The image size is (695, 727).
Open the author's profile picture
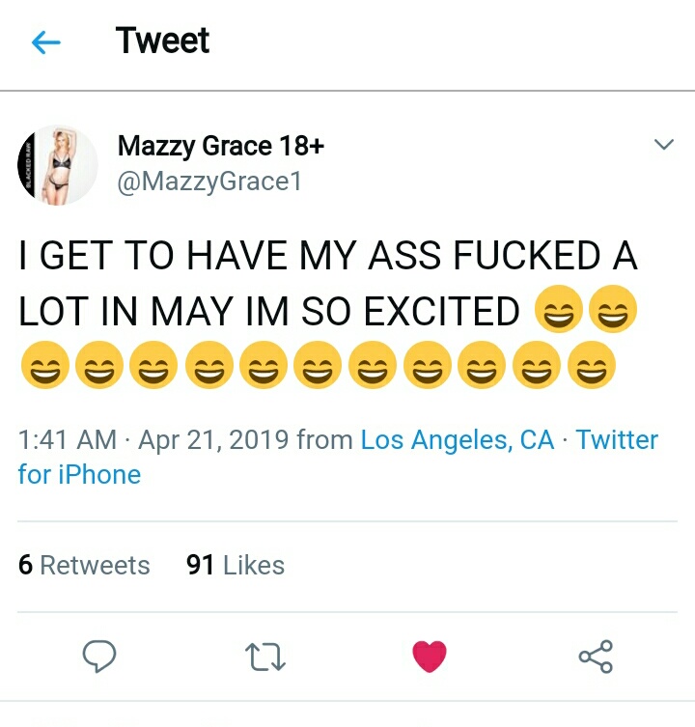(58, 164)
